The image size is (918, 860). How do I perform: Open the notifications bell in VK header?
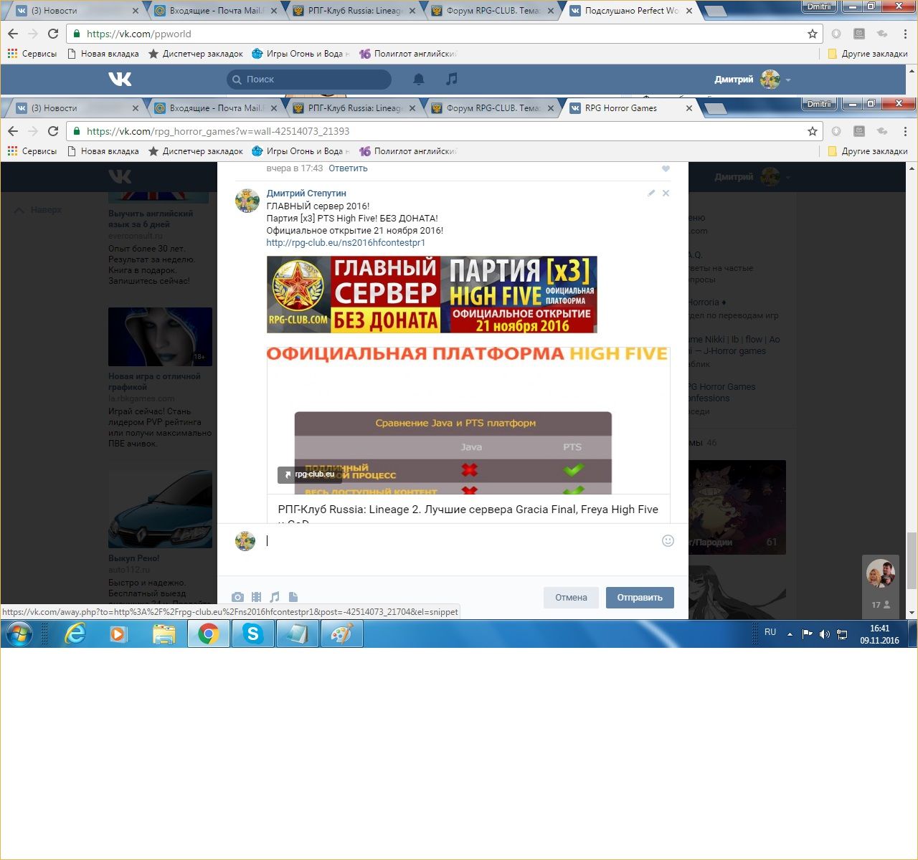tap(419, 79)
